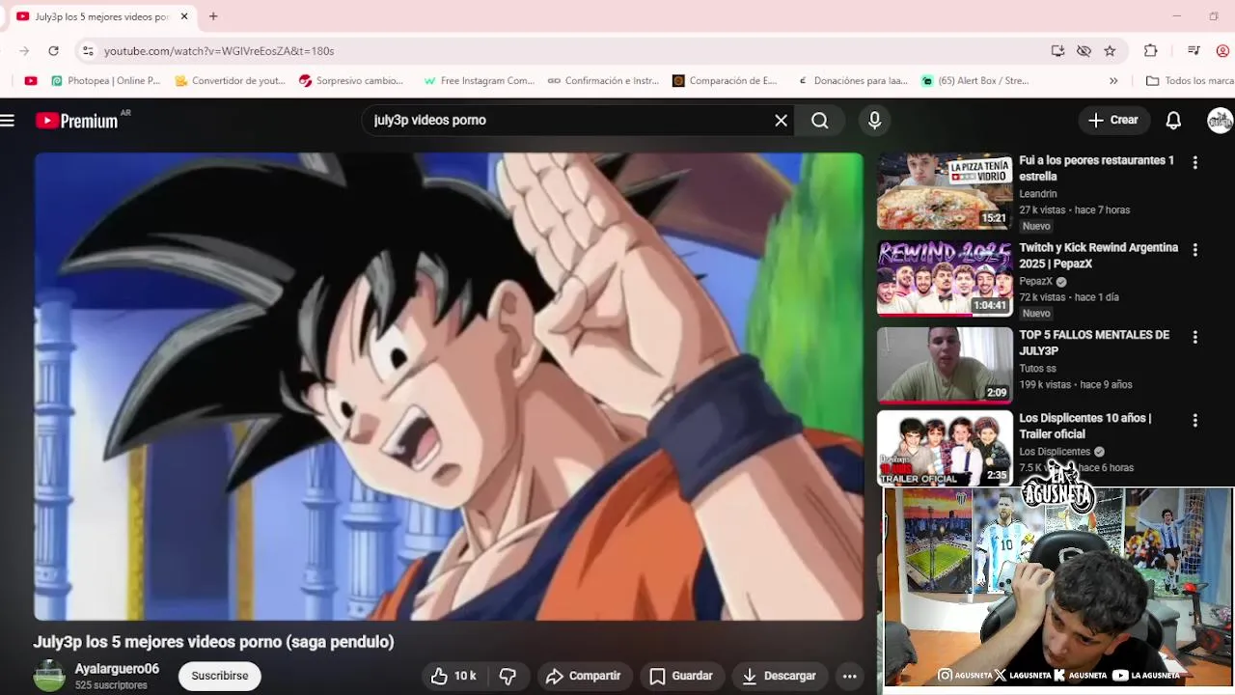Close the July3p browser tab
Screen dimensions: 1235x695
[x=184, y=16]
